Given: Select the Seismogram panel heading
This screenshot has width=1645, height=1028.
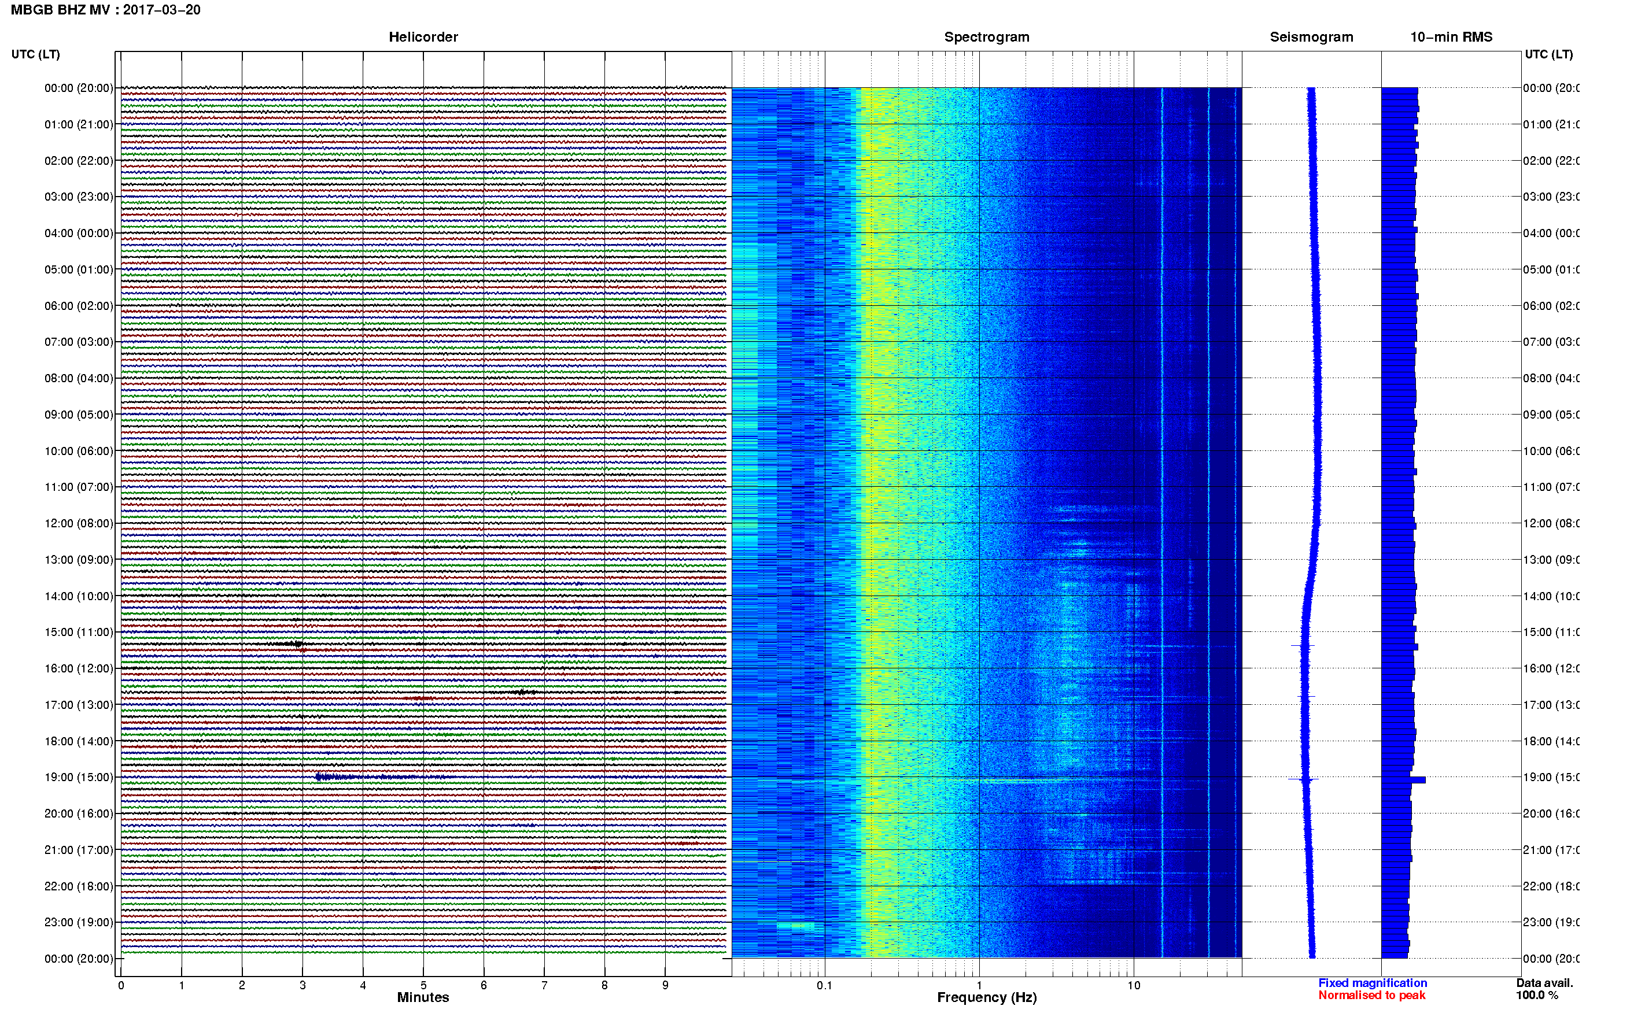Looking at the screenshot, I should (1311, 38).
